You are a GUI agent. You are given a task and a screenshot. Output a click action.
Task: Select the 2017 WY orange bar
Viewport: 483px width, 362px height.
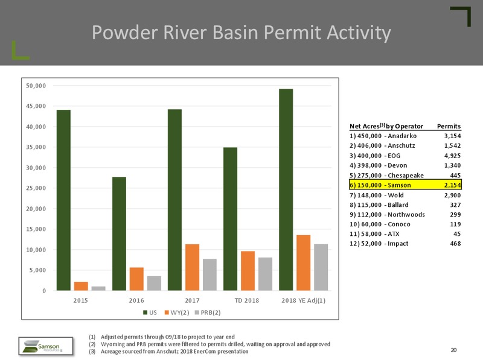(x=192, y=267)
